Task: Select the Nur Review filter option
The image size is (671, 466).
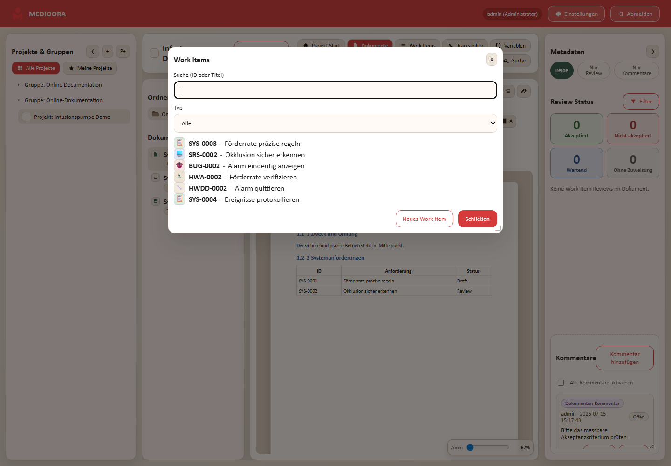Action: 594,70
